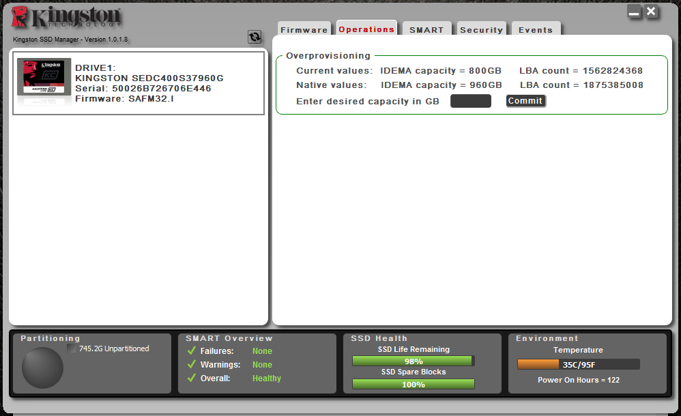Click the Warnings green checkmark icon
The image size is (681, 416).
coord(192,365)
